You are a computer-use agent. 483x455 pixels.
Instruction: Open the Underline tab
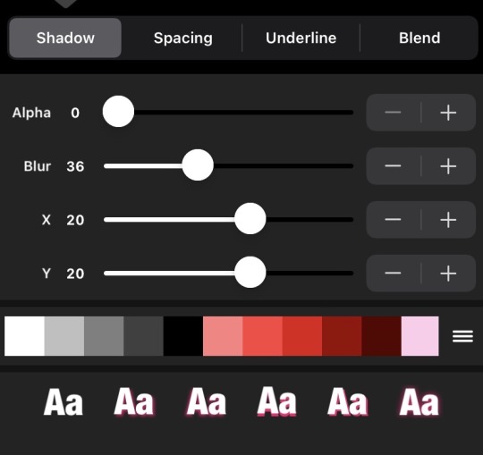tap(301, 38)
